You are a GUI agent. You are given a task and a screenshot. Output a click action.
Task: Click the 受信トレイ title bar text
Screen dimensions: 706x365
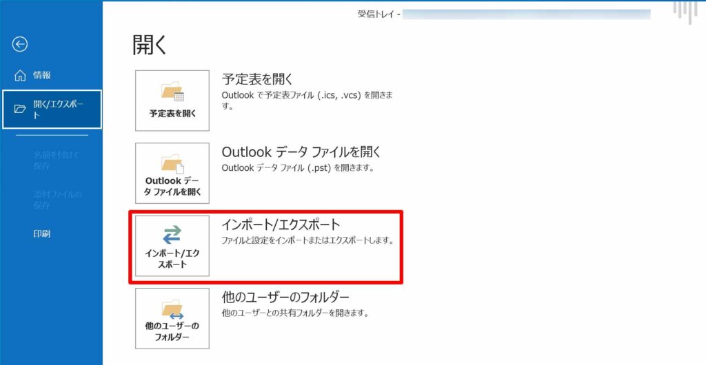pos(379,14)
